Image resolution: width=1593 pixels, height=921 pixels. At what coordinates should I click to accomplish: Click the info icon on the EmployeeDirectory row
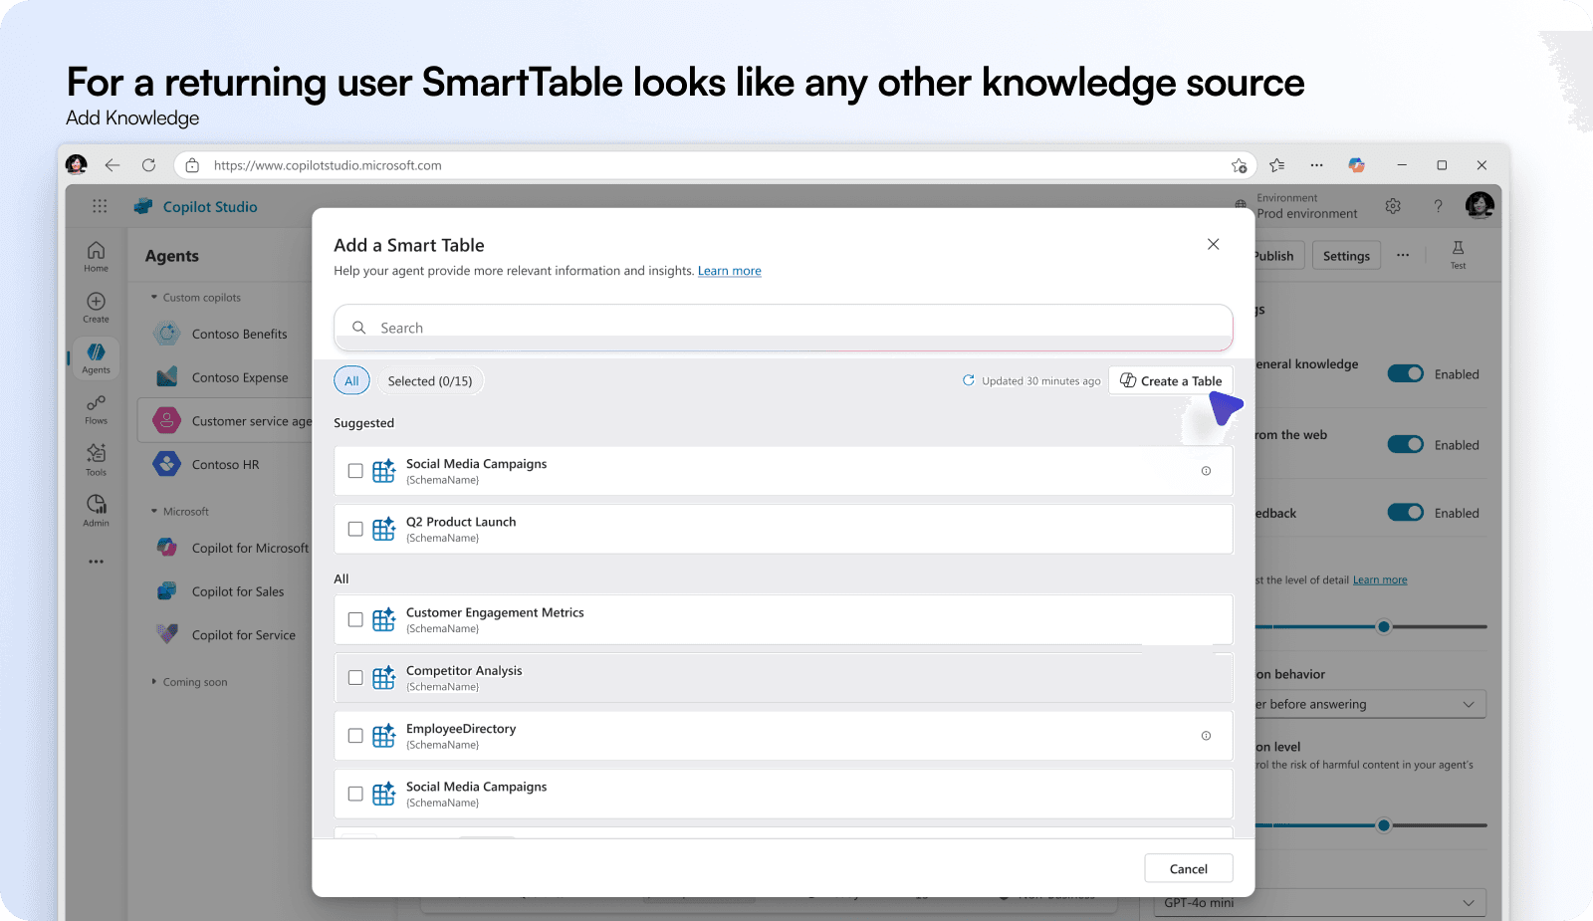(x=1206, y=736)
